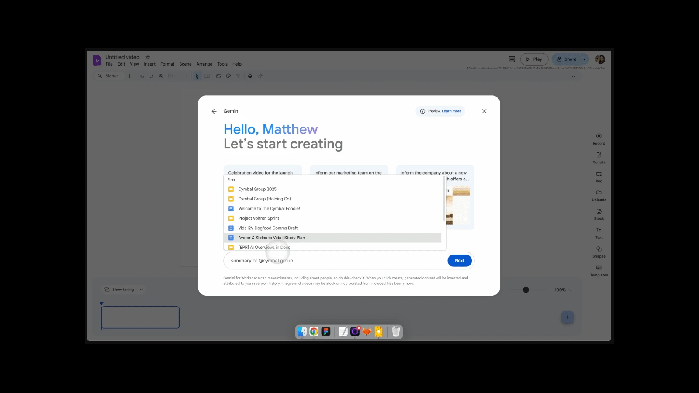Open the comments panel icon
This screenshot has height=393, width=699.
tap(512, 59)
